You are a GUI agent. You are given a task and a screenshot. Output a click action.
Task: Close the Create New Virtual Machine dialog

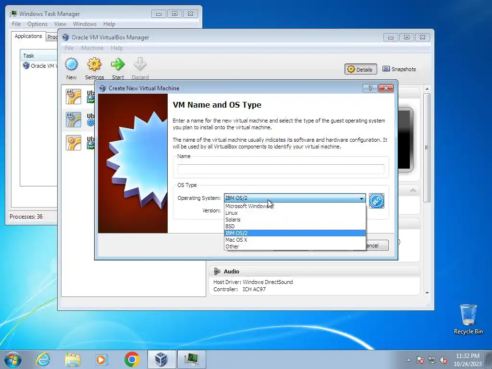click(386, 88)
